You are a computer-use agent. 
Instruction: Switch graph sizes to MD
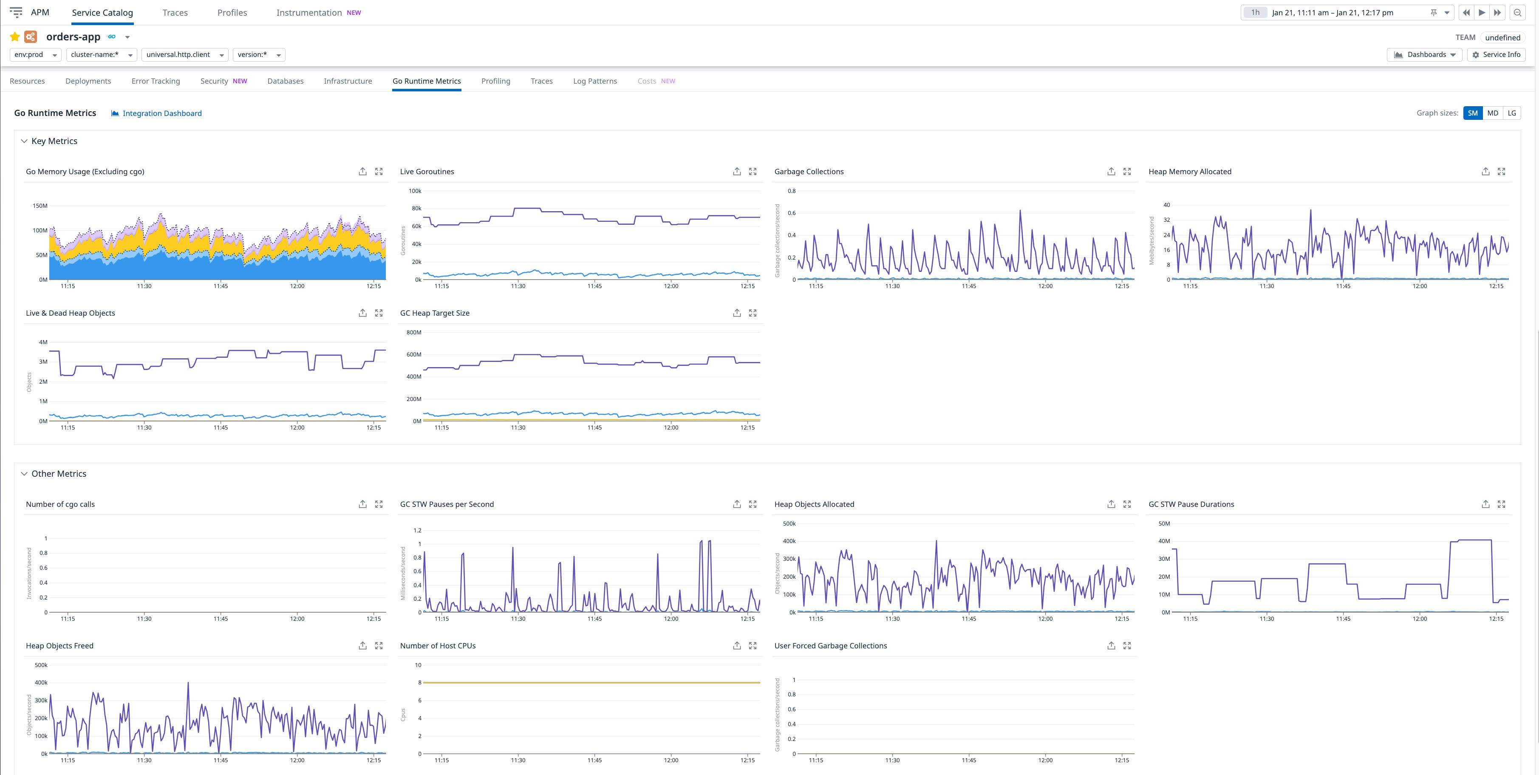coord(1492,113)
